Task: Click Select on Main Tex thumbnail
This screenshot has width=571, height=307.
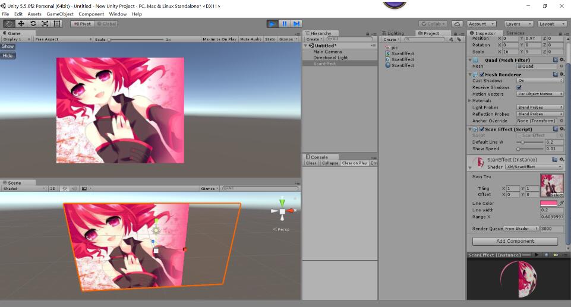Action: [x=557, y=195]
